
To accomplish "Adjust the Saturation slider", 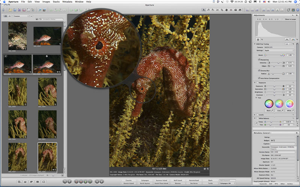I will pyautogui.click(x=274, y=89).
